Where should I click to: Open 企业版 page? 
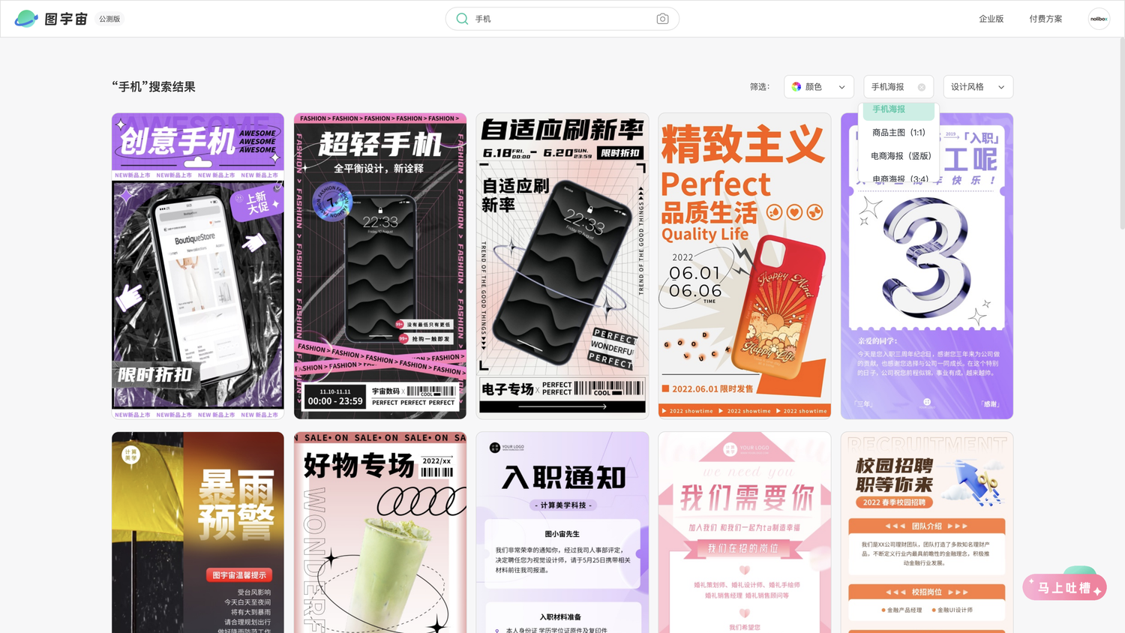tap(991, 19)
